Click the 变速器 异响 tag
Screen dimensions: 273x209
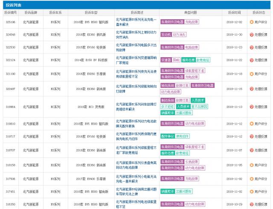click(x=170, y=60)
